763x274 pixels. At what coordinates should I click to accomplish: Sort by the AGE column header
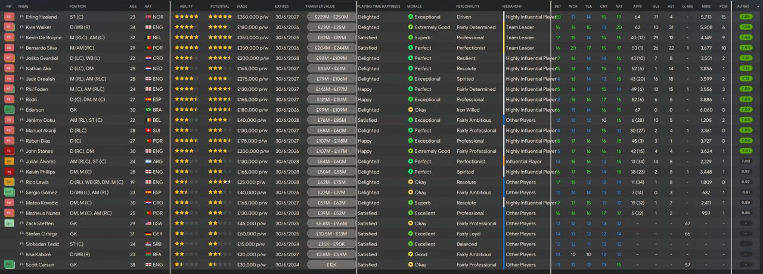tap(133, 6)
